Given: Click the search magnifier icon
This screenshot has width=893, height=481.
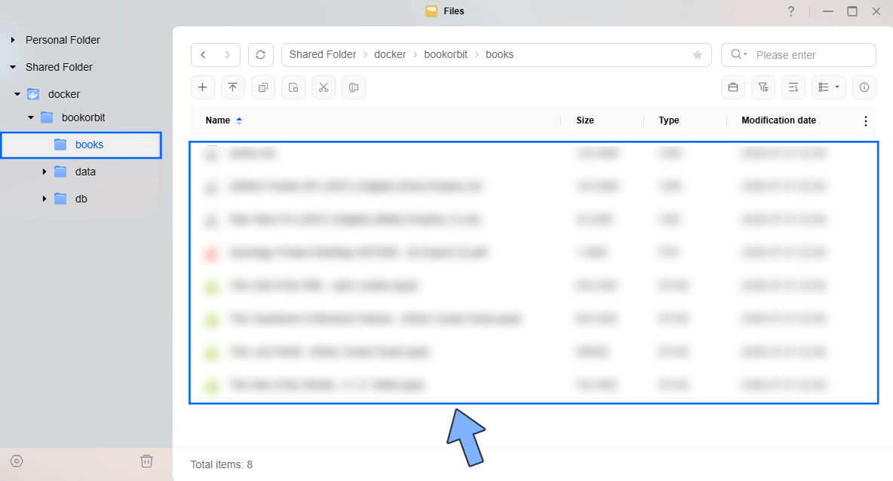Looking at the screenshot, I should [736, 54].
